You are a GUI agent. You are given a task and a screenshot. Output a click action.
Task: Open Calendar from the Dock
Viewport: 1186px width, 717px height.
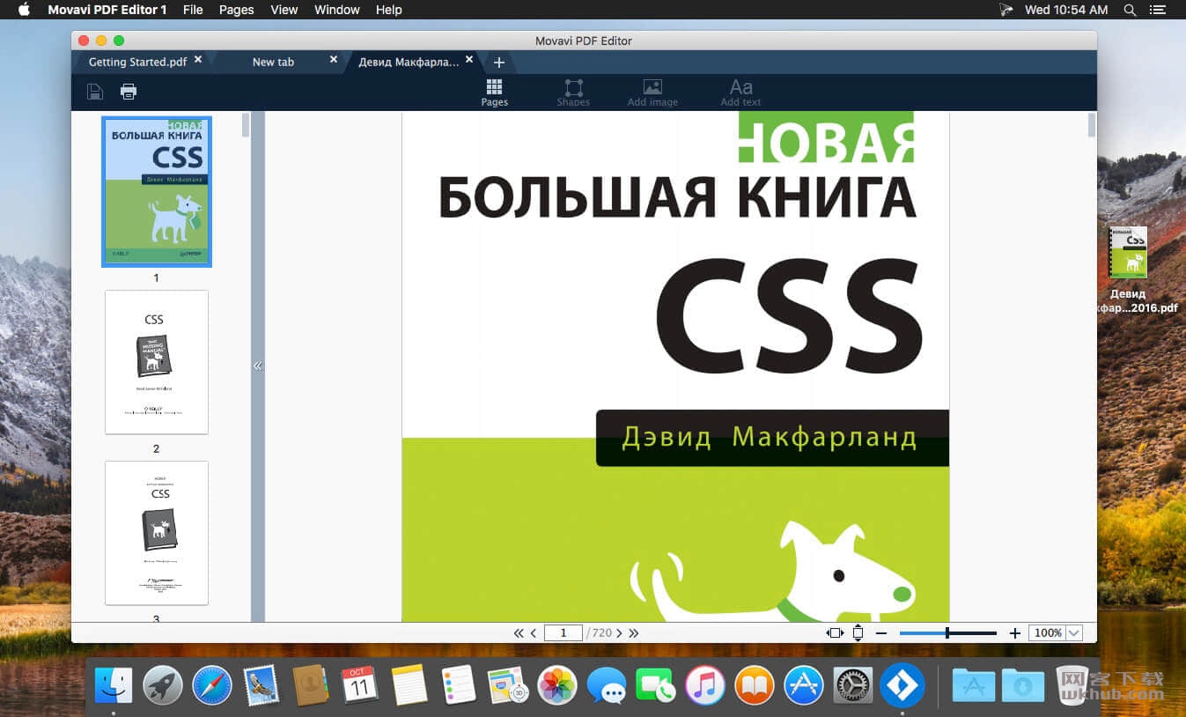coord(360,685)
